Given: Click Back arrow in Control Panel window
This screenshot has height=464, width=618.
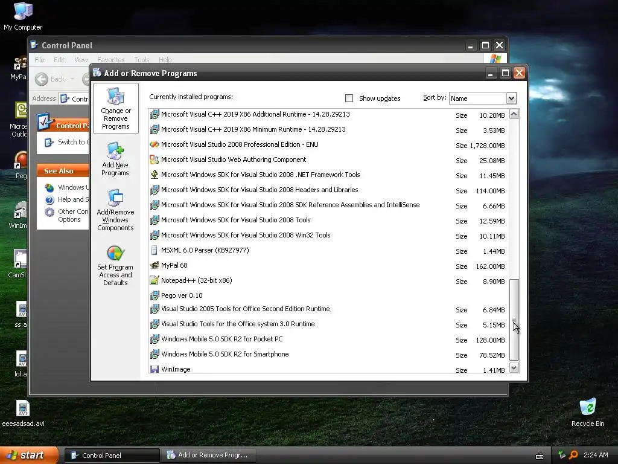Looking at the screenshot, I should pos(42,79).
